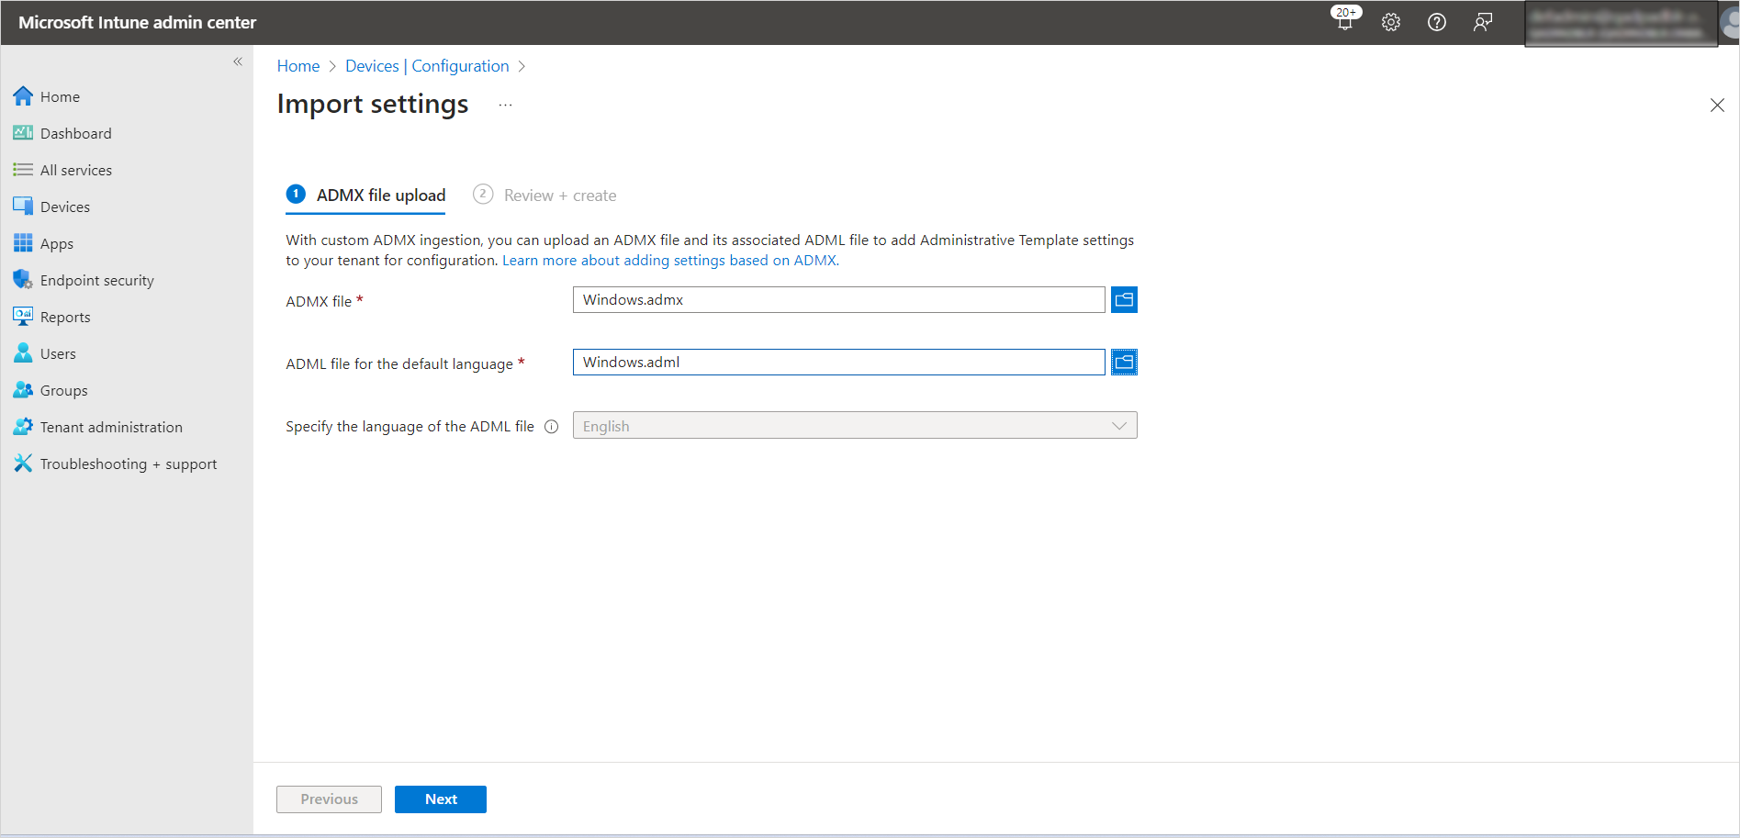
Task: Click the info icon beside ADML language
Action: 552,427
